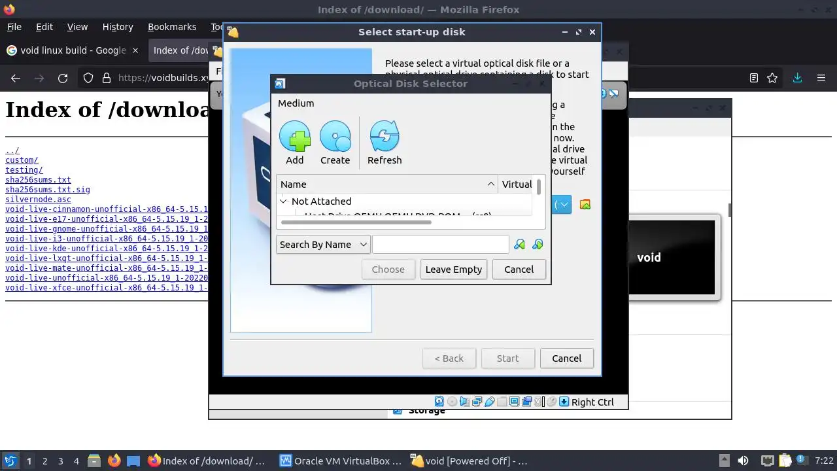
Task: Open folder icon to browse disk file
Action: click(x=585, y=205)
